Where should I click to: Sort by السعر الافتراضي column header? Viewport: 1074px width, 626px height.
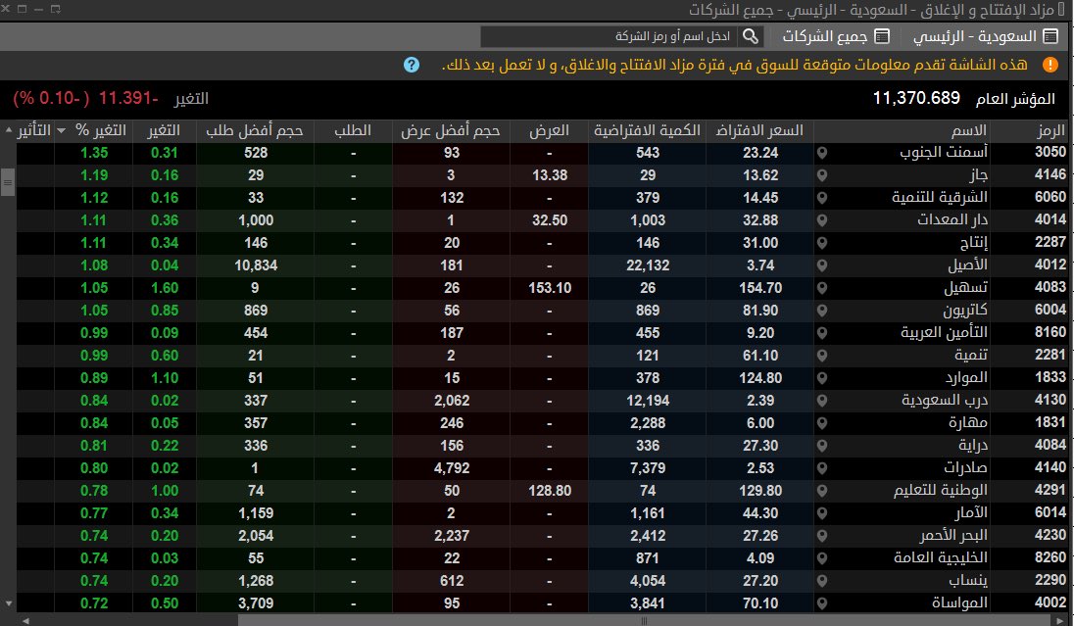point(759,130)
